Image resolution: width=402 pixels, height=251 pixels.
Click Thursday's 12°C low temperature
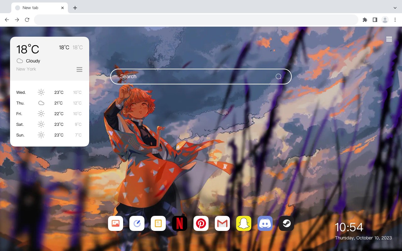pos(77,103)
